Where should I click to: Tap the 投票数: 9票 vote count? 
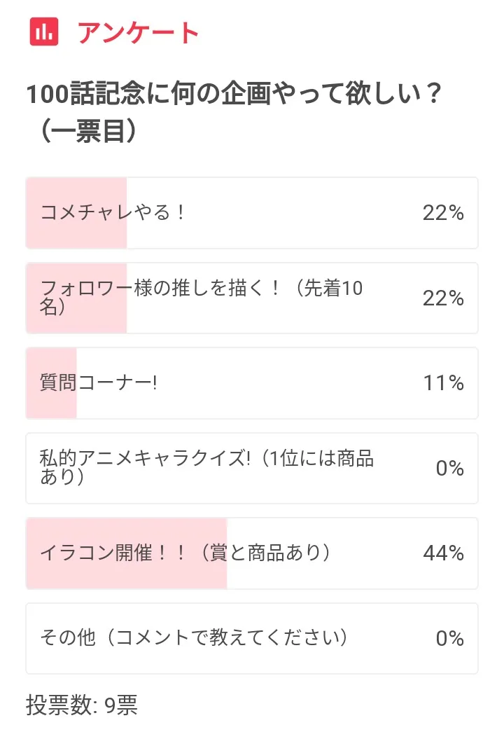click(x=82, y=705)
